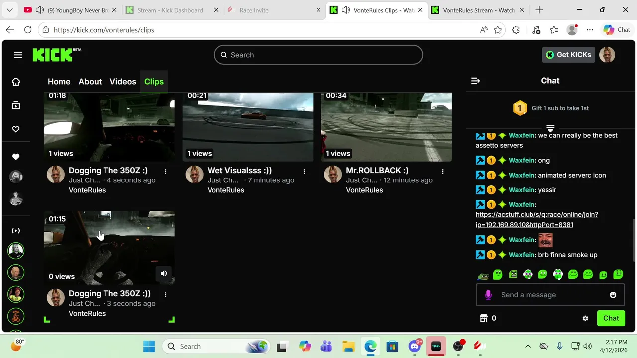Click the Read aloud icon in address bar
This screenshot has width=637, height=358.
484,30
